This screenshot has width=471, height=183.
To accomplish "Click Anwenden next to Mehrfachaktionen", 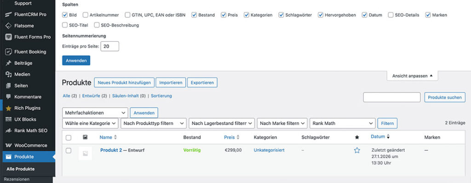I will coord(144,113).
